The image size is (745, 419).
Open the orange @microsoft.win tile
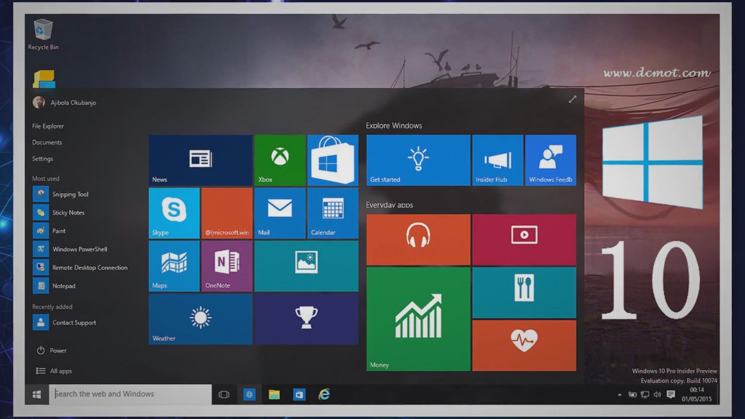(227, 213)
